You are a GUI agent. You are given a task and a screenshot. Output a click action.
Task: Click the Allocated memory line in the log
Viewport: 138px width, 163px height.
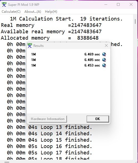pos(50,38)
